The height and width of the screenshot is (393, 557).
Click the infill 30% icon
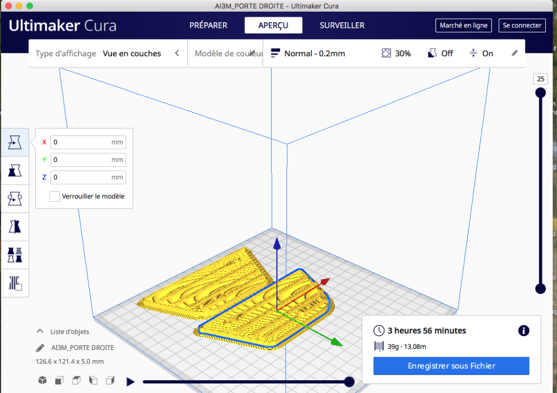(386, 53)
